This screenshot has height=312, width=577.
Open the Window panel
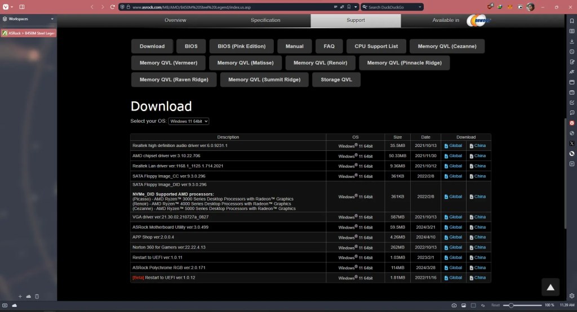click(571, 82)
